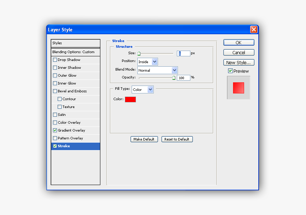The image size is (306, 215).
Task: Check the Texture option box
Action: pos(60,107)
